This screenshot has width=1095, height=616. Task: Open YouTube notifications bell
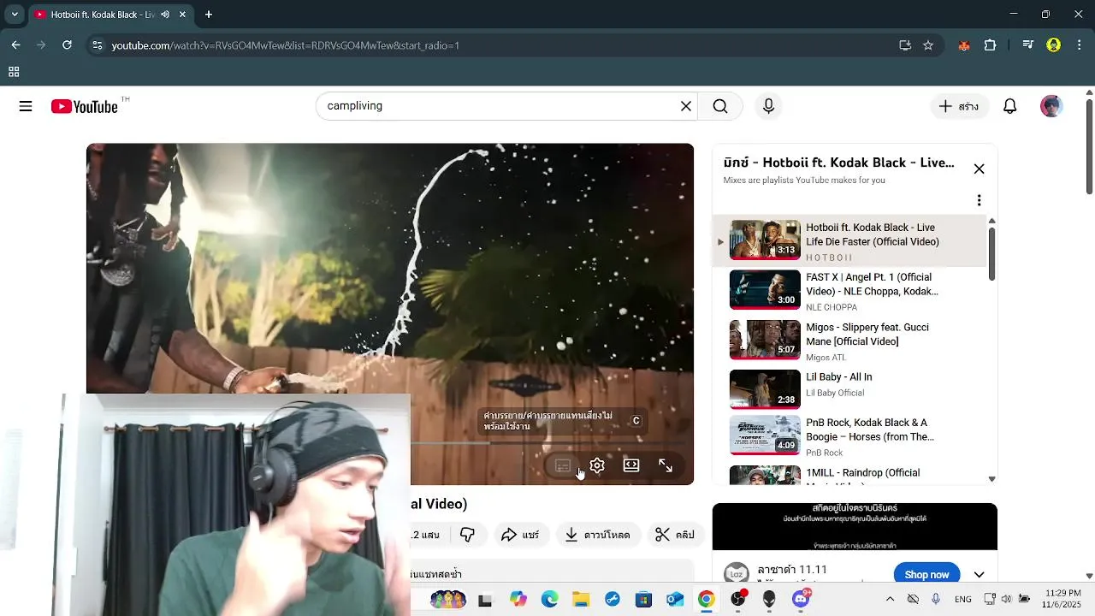1009,106
